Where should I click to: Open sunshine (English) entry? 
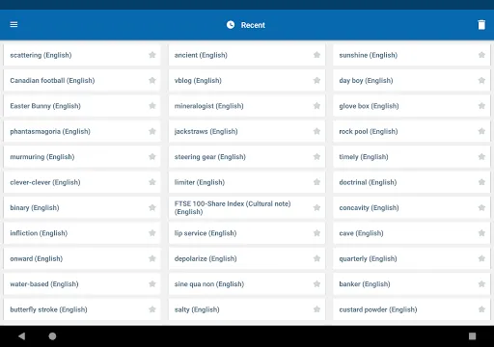tap(411, 55)
